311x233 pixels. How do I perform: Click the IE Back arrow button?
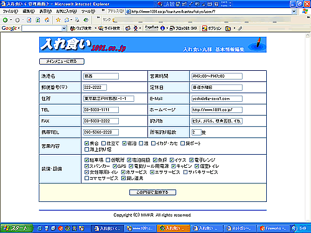[x=5, y=20]
